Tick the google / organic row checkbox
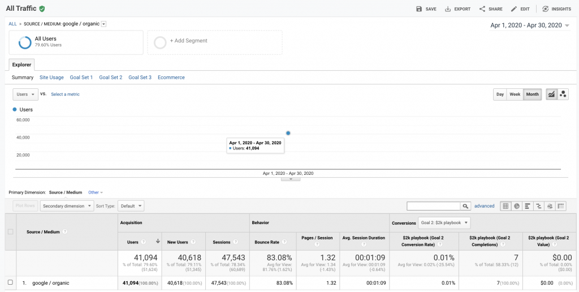 (10, 282)
